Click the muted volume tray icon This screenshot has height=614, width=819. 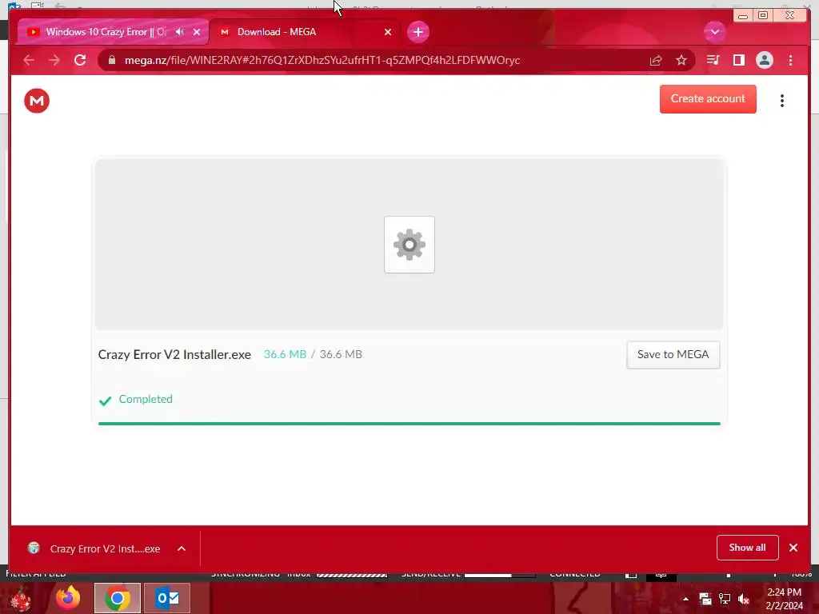743,599
